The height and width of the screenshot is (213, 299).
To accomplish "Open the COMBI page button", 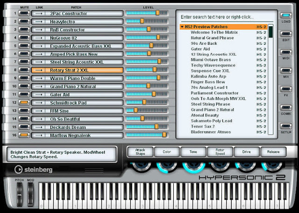I will [x=286, y=107].
